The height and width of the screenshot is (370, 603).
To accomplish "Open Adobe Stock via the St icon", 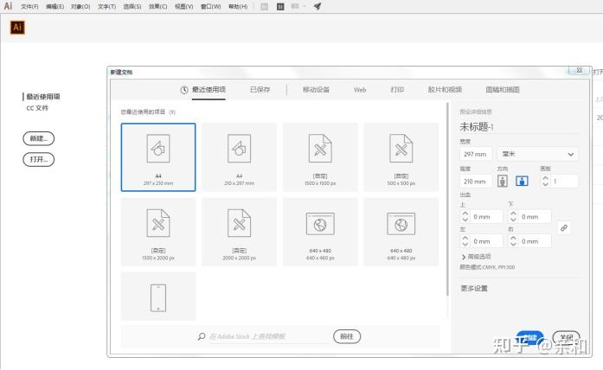I will point(280,7).
